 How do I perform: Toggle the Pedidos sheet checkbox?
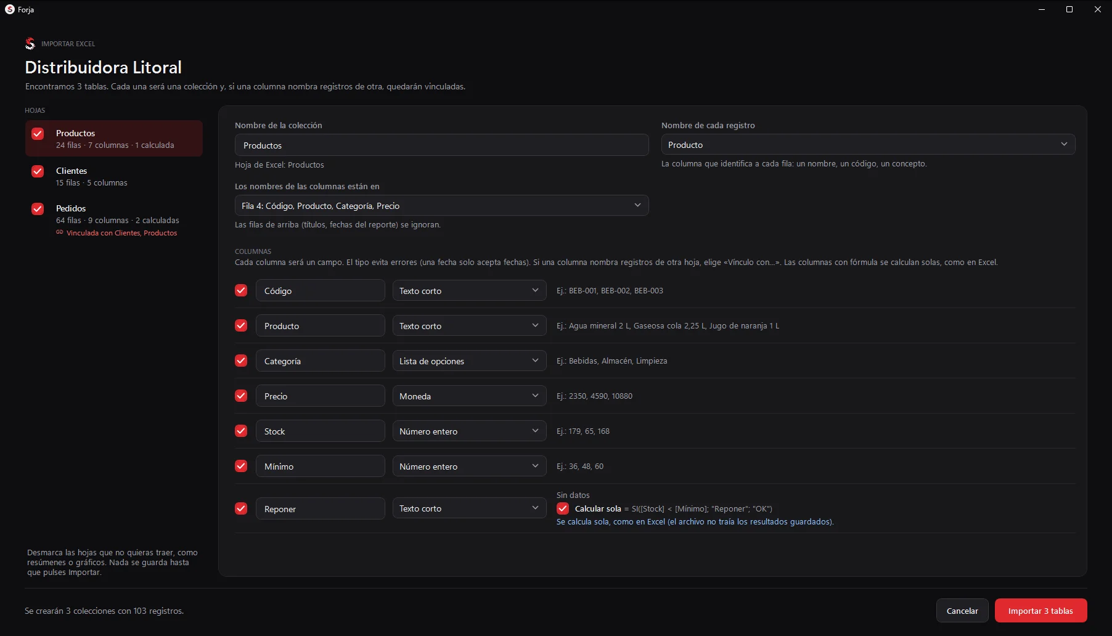tap(38, 209)
